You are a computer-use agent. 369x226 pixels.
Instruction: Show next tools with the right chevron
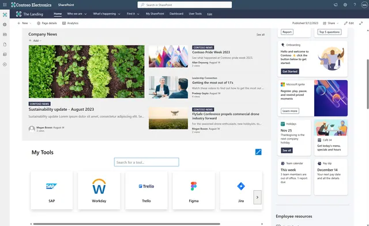(x=258, y=197)
